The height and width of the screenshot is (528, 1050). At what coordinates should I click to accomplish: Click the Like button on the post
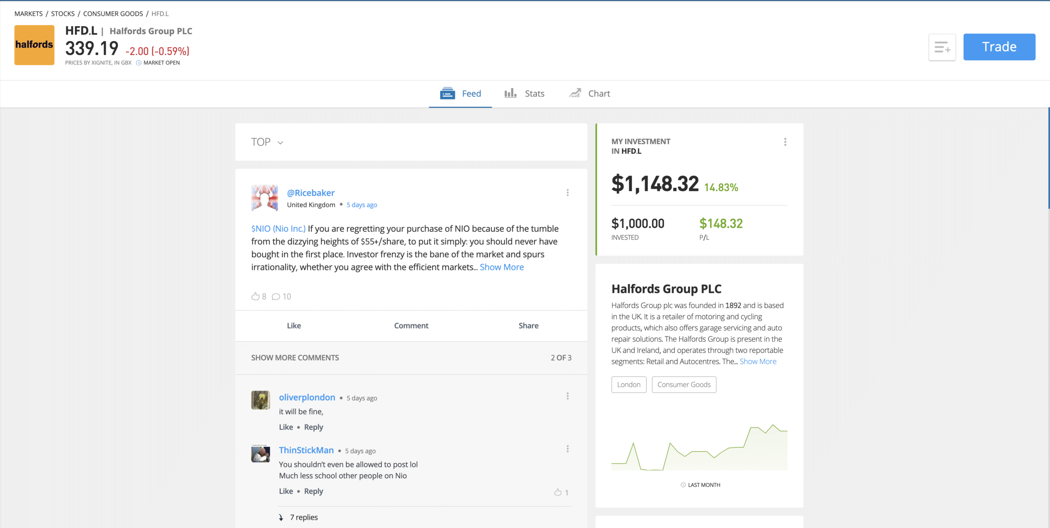coord(294,326)
